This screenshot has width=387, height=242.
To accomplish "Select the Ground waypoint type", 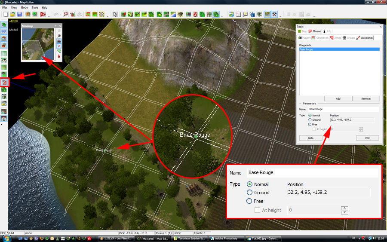I will 310,120.
